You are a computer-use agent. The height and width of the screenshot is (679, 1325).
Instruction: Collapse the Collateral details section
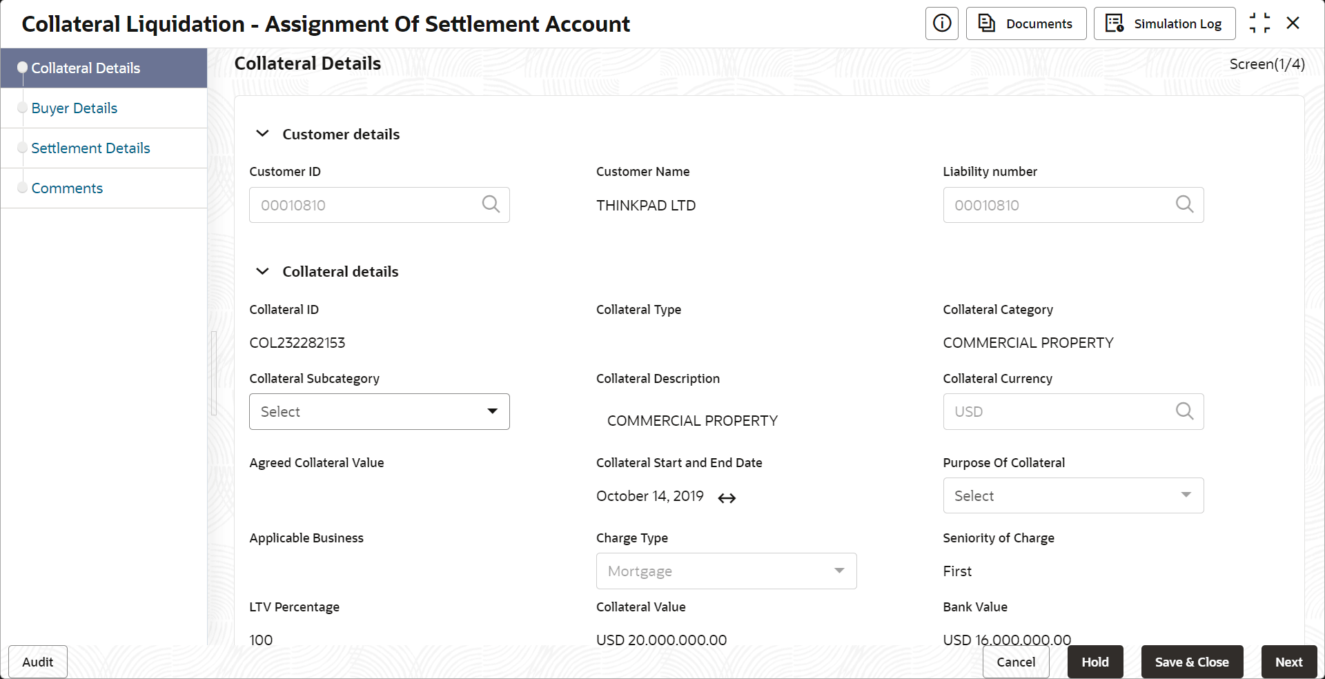point(263,271)
